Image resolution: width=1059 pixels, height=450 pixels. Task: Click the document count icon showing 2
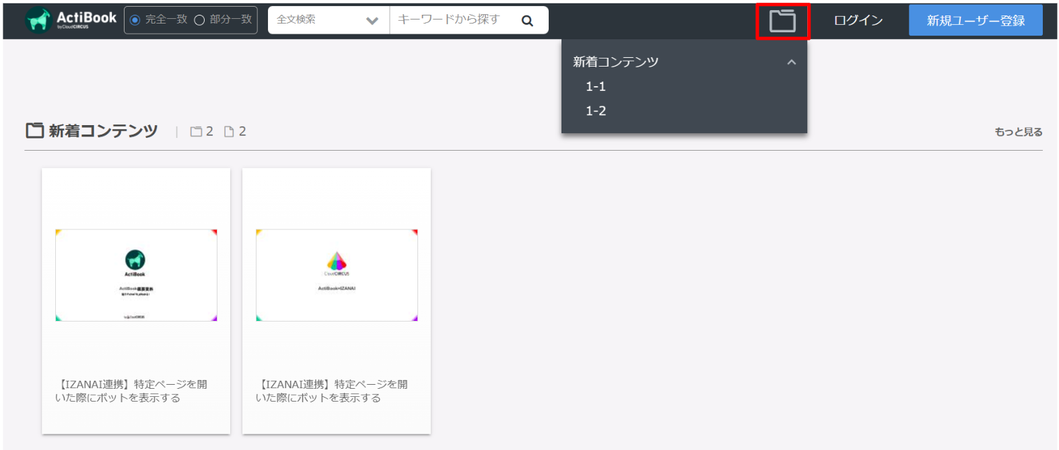pos(229,132)
